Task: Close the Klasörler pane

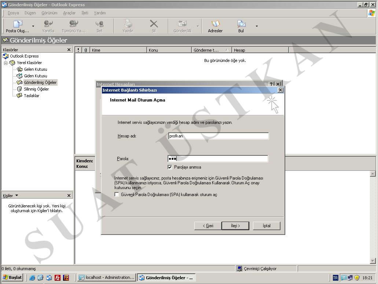Action: point(69,49)
